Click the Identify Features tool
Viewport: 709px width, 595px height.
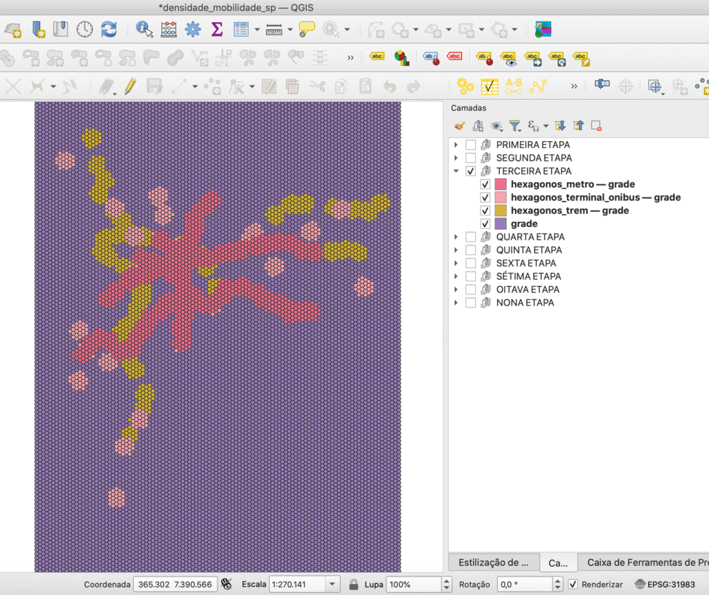coord(144,29)
